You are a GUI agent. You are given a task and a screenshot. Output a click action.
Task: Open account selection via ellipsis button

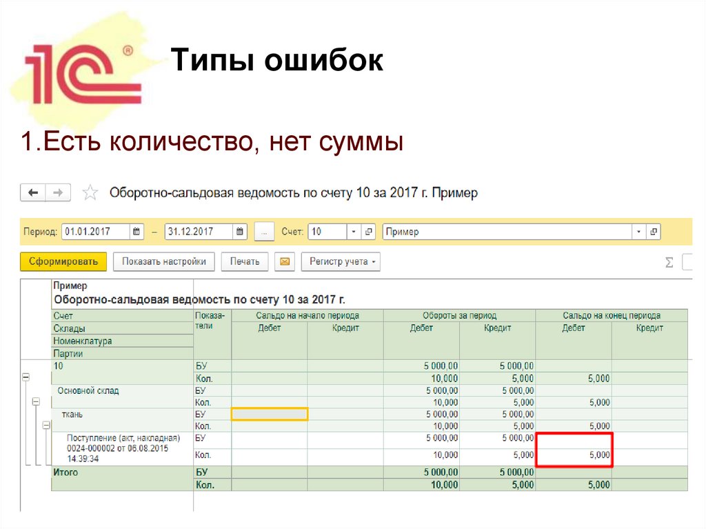264,231
